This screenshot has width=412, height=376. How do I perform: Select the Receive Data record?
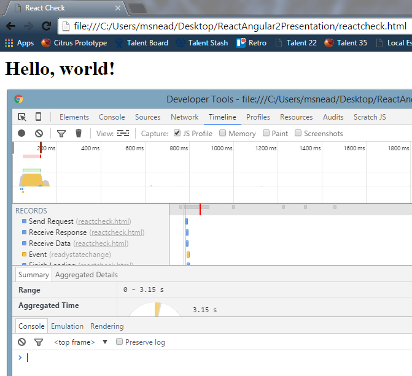point(91,244)
